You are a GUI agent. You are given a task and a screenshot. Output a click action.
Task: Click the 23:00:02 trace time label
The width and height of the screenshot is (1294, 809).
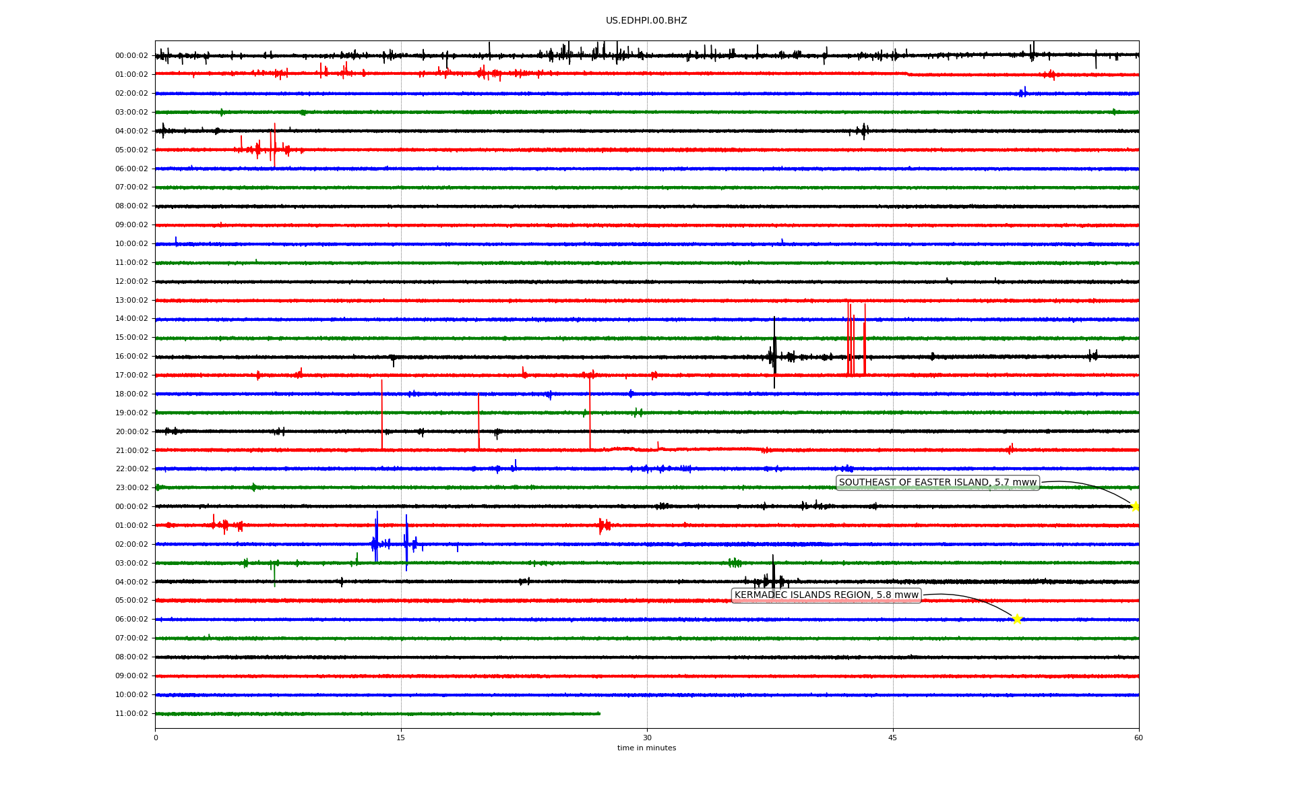pyautogui.click(x=131, y=488)
